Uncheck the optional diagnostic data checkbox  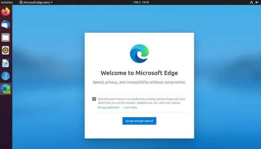(x=94, y=99)
